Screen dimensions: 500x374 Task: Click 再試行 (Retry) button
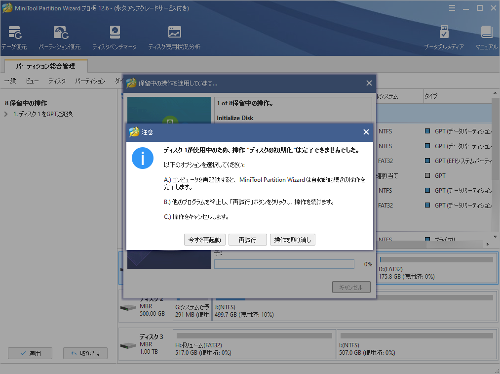(x=248, y=240)
